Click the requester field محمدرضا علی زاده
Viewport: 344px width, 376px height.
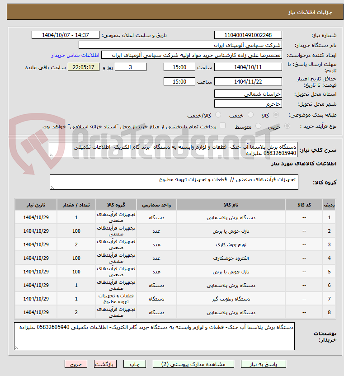tap(192, 55)
